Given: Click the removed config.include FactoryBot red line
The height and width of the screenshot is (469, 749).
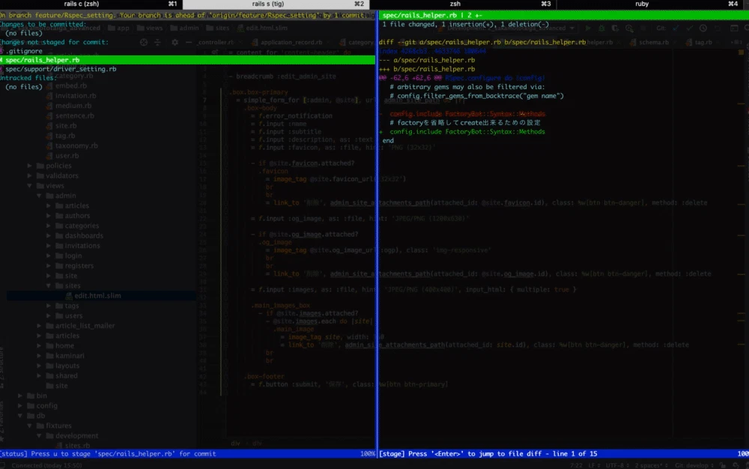Looking at the screenshot, I should (x=467, y=114).
